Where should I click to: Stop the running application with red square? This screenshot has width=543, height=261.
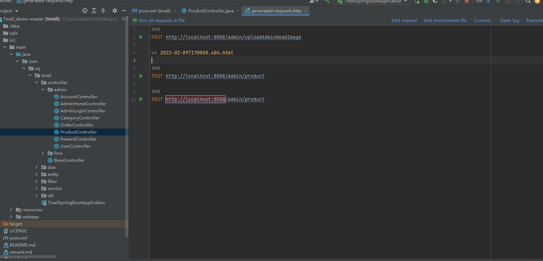click(467, 1)
